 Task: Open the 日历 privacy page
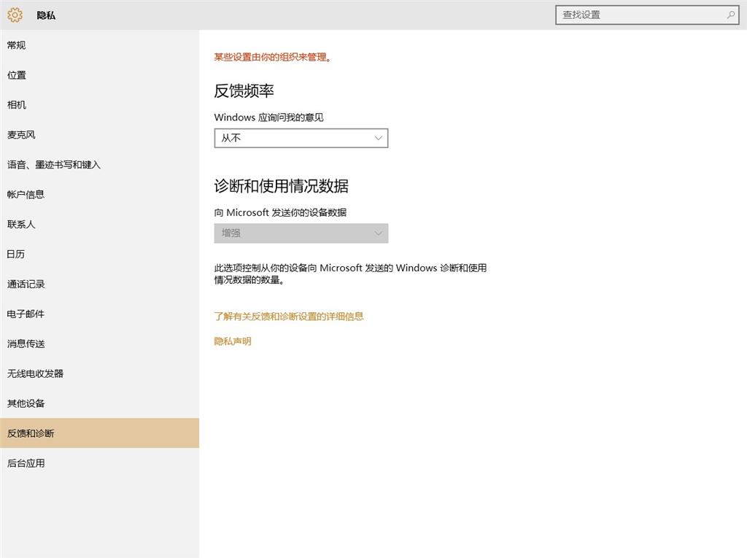99,254
